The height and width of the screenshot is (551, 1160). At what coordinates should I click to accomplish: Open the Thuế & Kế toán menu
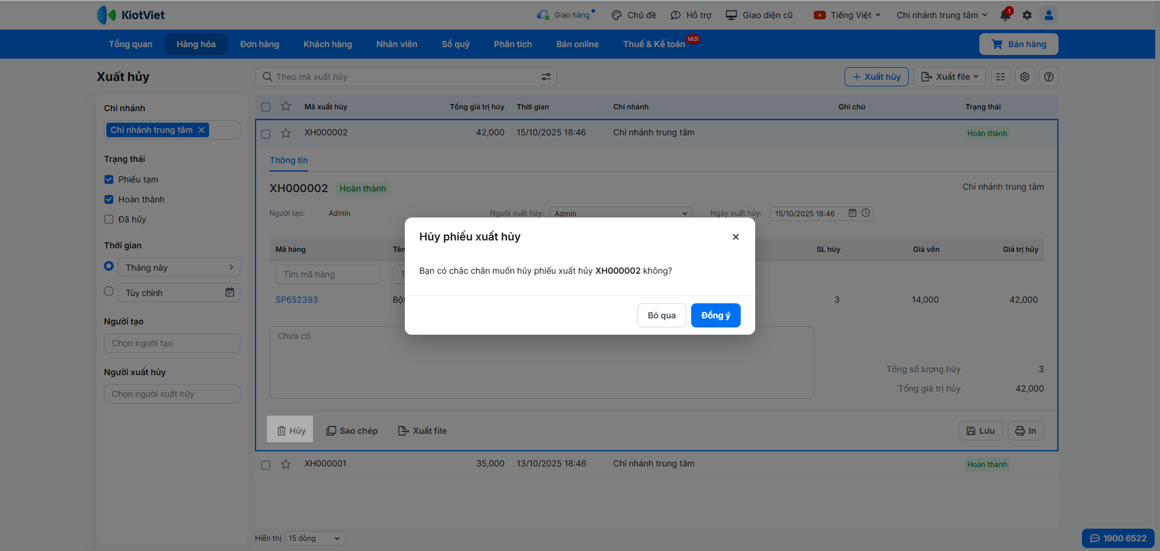(654, 44)
